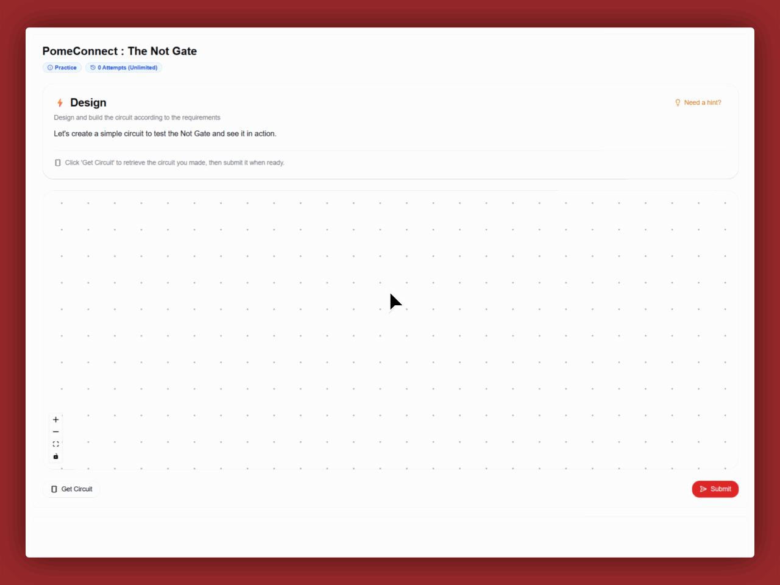Toggle the interactivity lock below fit-view
780x585 pixels.
click(x=55, y=456)
